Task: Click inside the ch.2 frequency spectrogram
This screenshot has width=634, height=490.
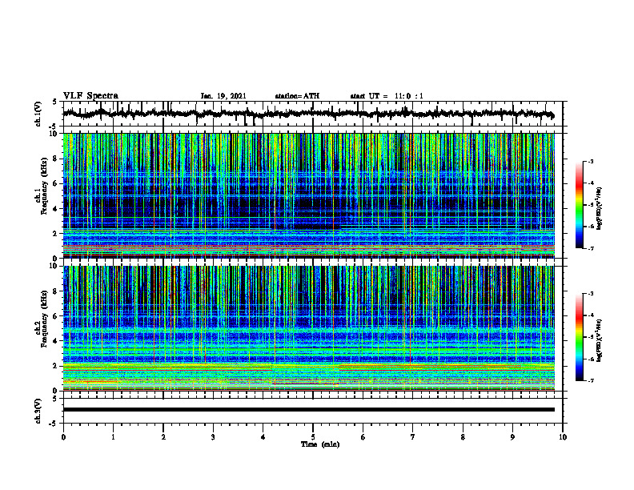Action: pos(308,328)
